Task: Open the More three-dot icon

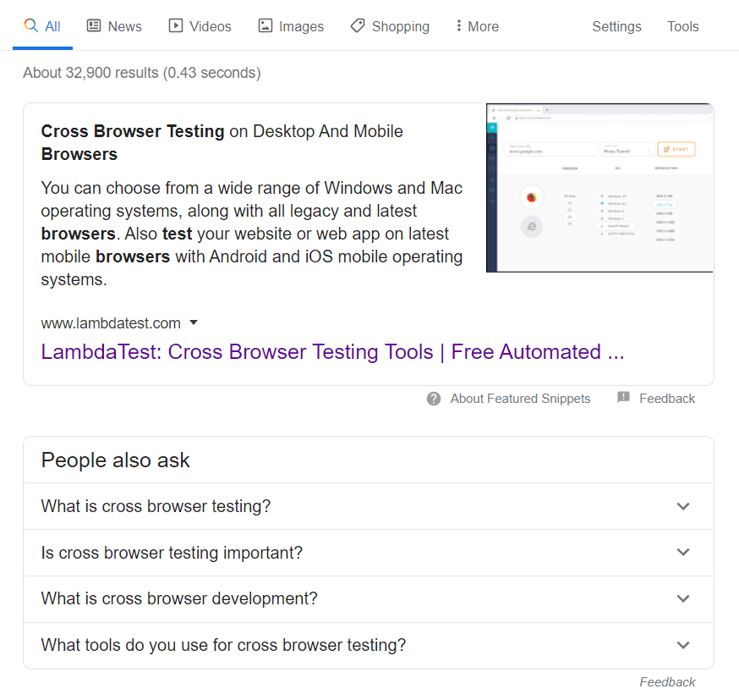Action: pyautogui.click(x=461, y=25)
